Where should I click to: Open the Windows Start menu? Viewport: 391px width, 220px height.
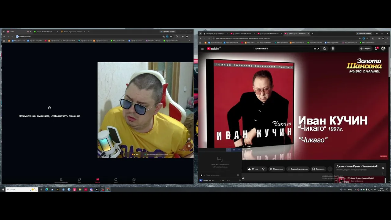3,189
